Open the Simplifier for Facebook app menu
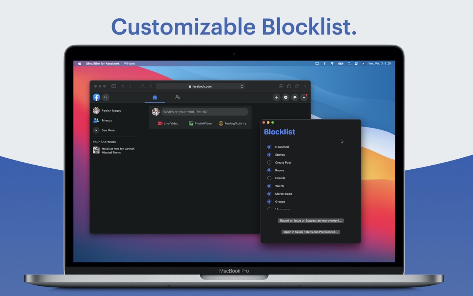The image size is (473, 296). [x=103, y=64]
